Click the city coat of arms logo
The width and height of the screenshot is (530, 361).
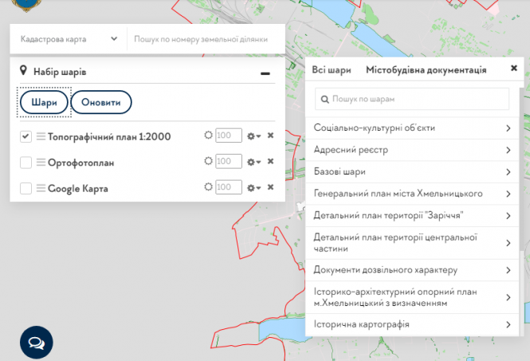click(26, 5)
